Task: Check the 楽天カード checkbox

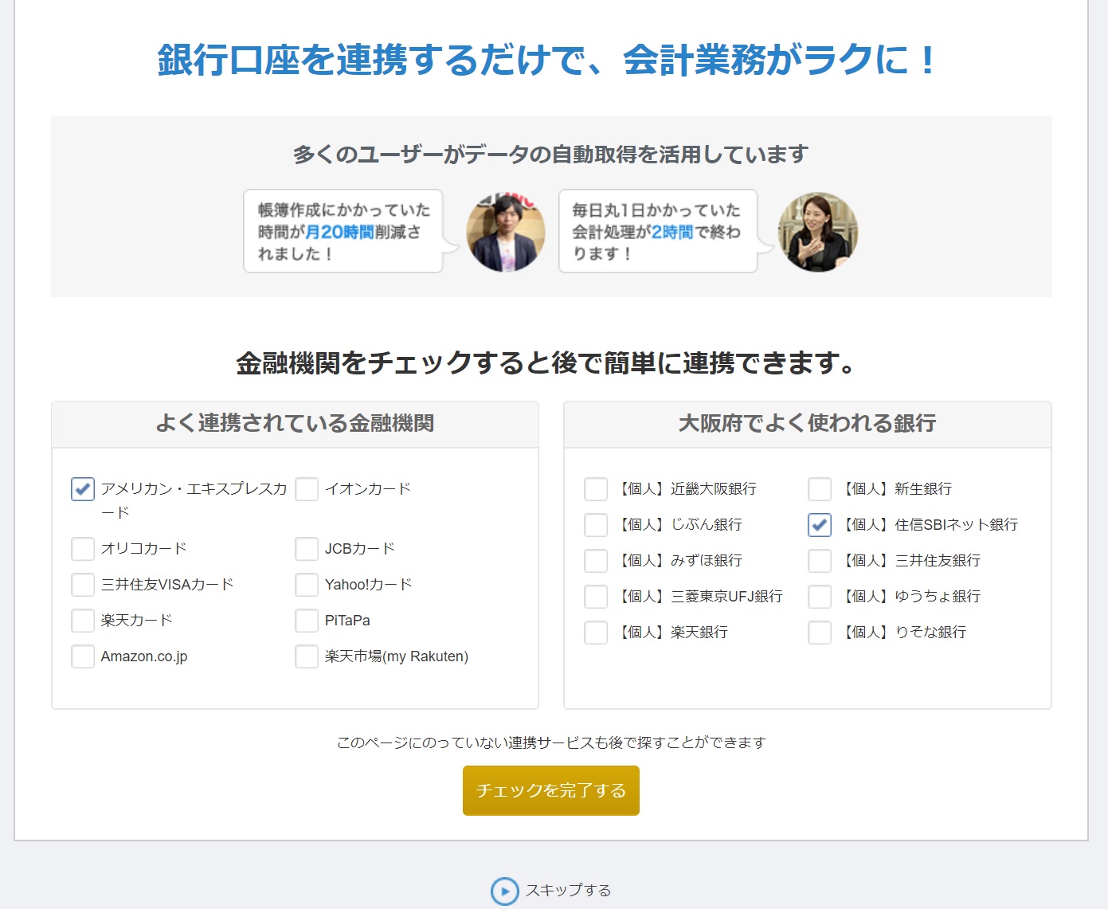Action: (x=83, y=621)
